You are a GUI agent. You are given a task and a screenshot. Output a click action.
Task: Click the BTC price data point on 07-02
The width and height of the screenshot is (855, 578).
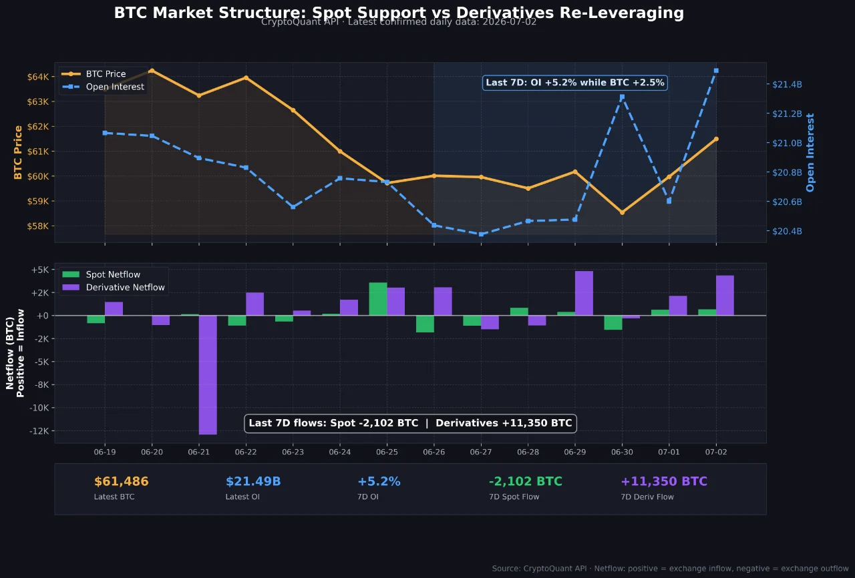716,139
